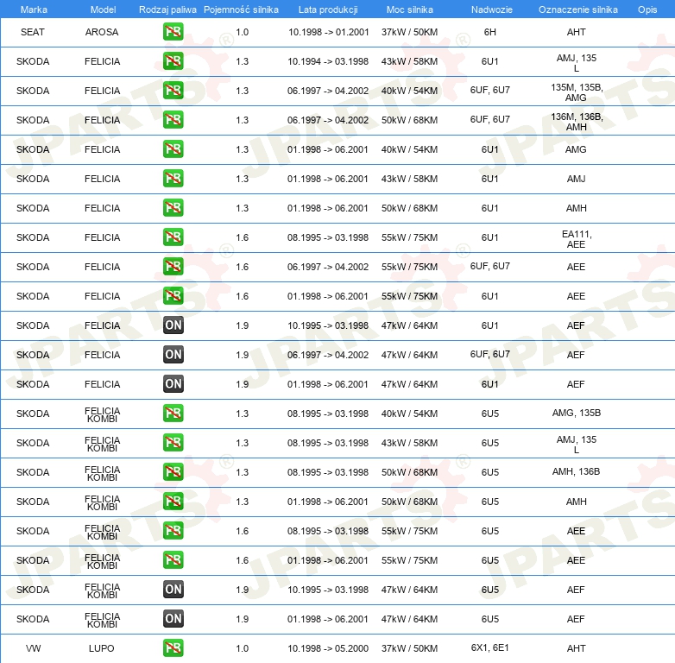Click petrol icon in Felicia 10.1994 row
Image resolution: width=675 pixels, height=663 pixels.
pyautogui.click(x=173, y=61)
